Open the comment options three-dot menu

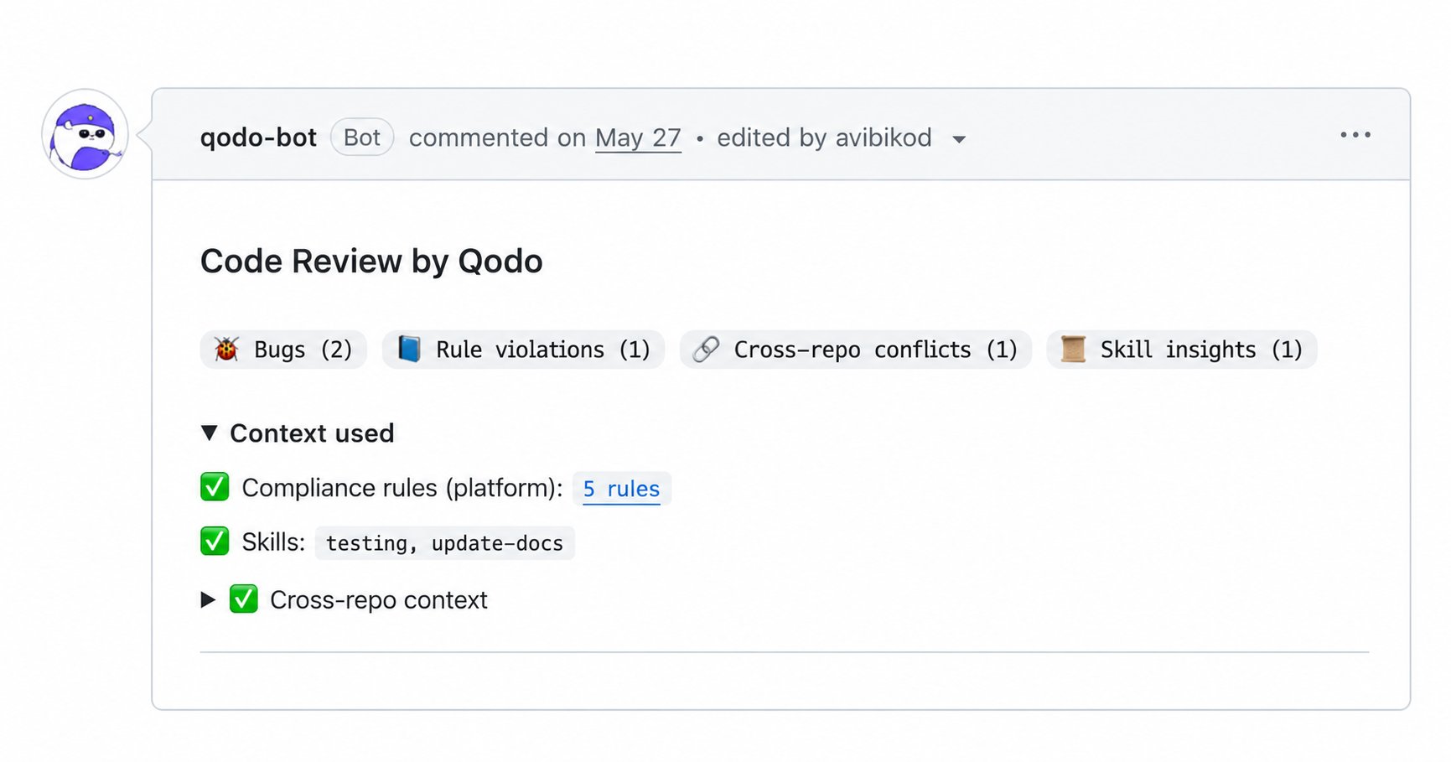1355,135
